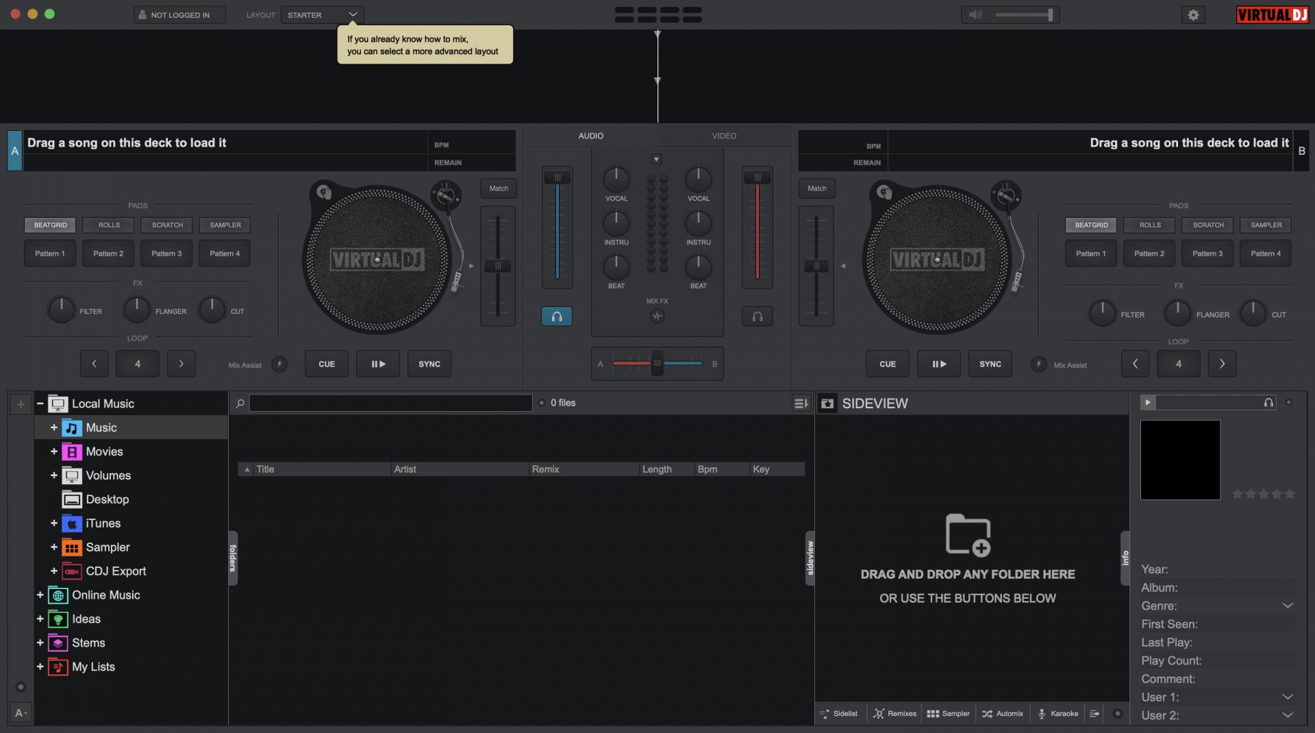Click the Mix FX icon knob

point(657,316)
